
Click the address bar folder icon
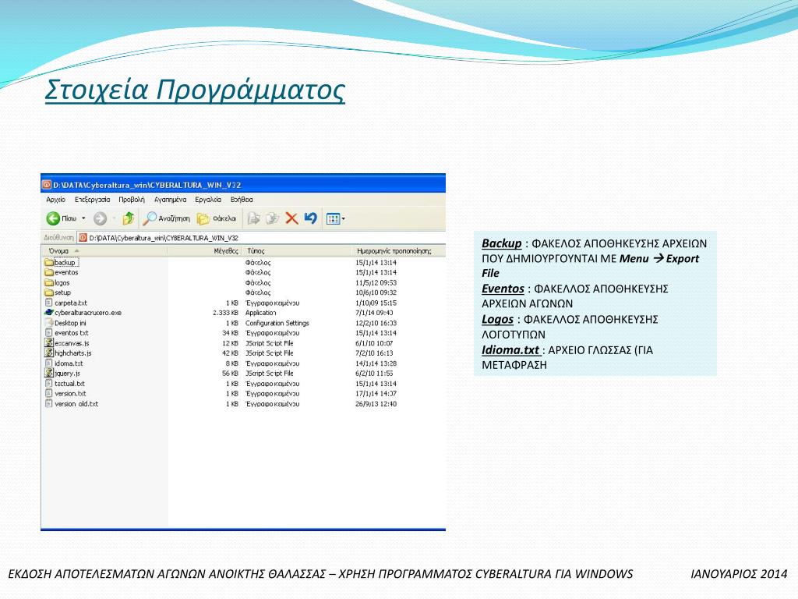coord(83,237)
